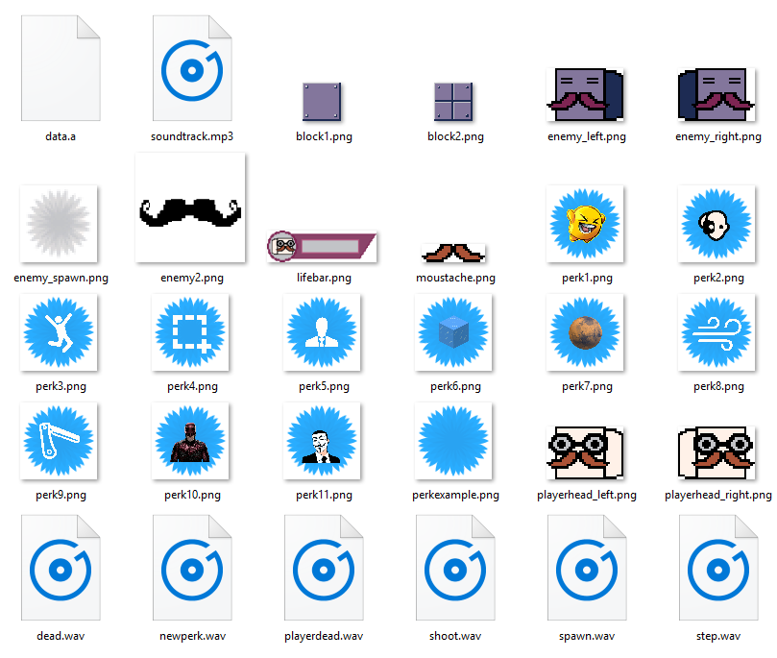The image size is (777, 658).
Task: Click the "soundtrack.mp3" file name
Action: pyautogui.click(x=192, y=136)
